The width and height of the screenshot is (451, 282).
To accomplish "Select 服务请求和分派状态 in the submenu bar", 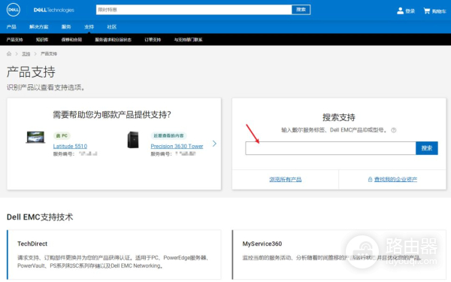I will click(114, 40).
